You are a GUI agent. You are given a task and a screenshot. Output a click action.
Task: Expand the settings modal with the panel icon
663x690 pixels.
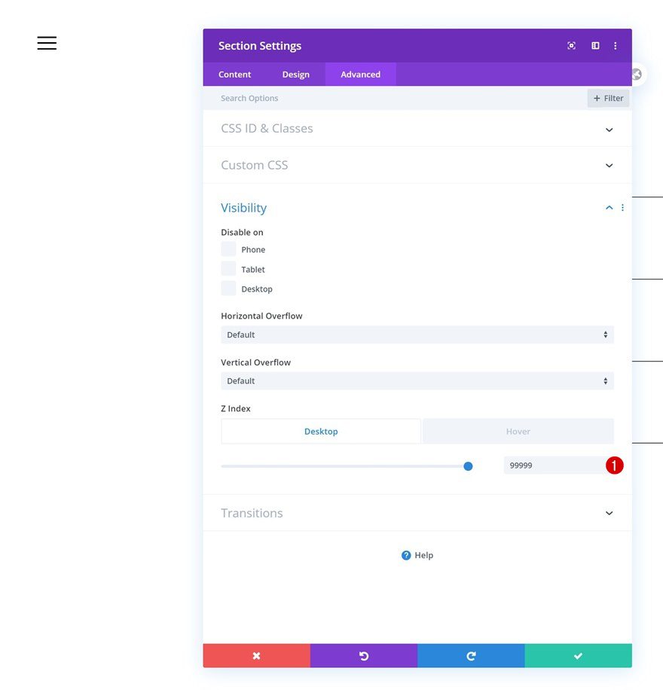click(594, 45)
